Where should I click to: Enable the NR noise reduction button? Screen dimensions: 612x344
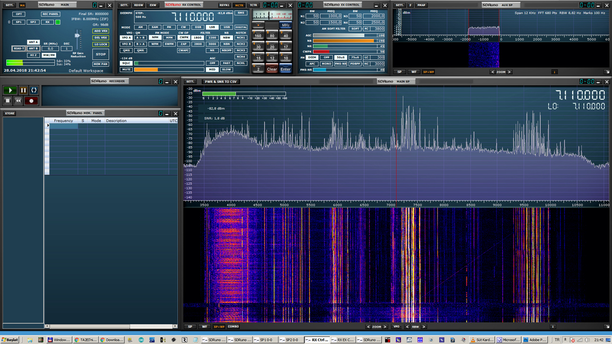[x=212, y=50]
